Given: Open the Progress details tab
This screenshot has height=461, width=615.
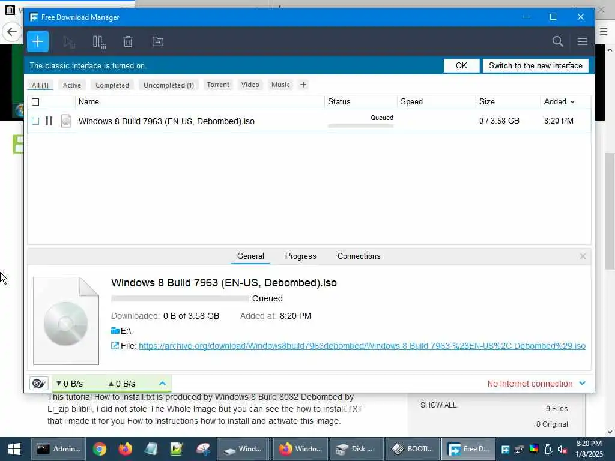Looking at the screenshot, I should pos(300,256).
